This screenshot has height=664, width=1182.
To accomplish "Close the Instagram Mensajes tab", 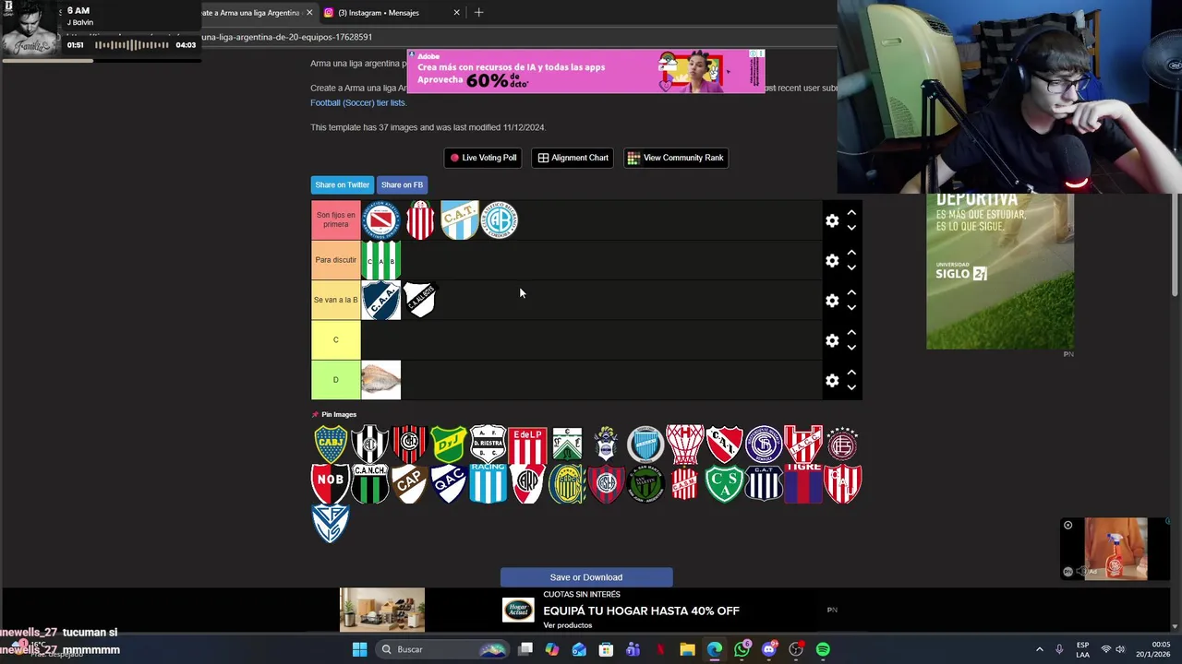I will click(x=456, y=13).
